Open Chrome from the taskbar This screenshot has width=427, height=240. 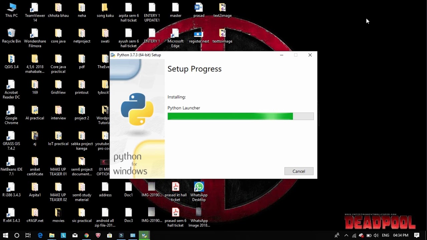tap(86, 235)
